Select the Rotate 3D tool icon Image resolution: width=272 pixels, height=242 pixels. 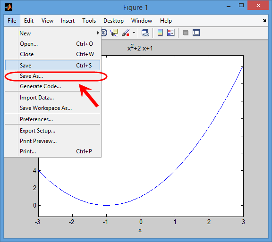point(104,33)
